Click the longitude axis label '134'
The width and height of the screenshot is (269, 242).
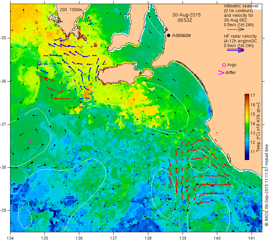[10, 238]
